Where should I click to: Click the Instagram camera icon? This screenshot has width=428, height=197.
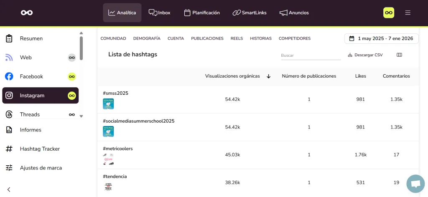click(x=9, y=95)
